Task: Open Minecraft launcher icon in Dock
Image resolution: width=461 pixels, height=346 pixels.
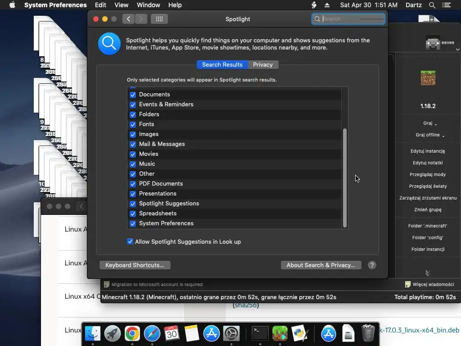Action: 280,333
